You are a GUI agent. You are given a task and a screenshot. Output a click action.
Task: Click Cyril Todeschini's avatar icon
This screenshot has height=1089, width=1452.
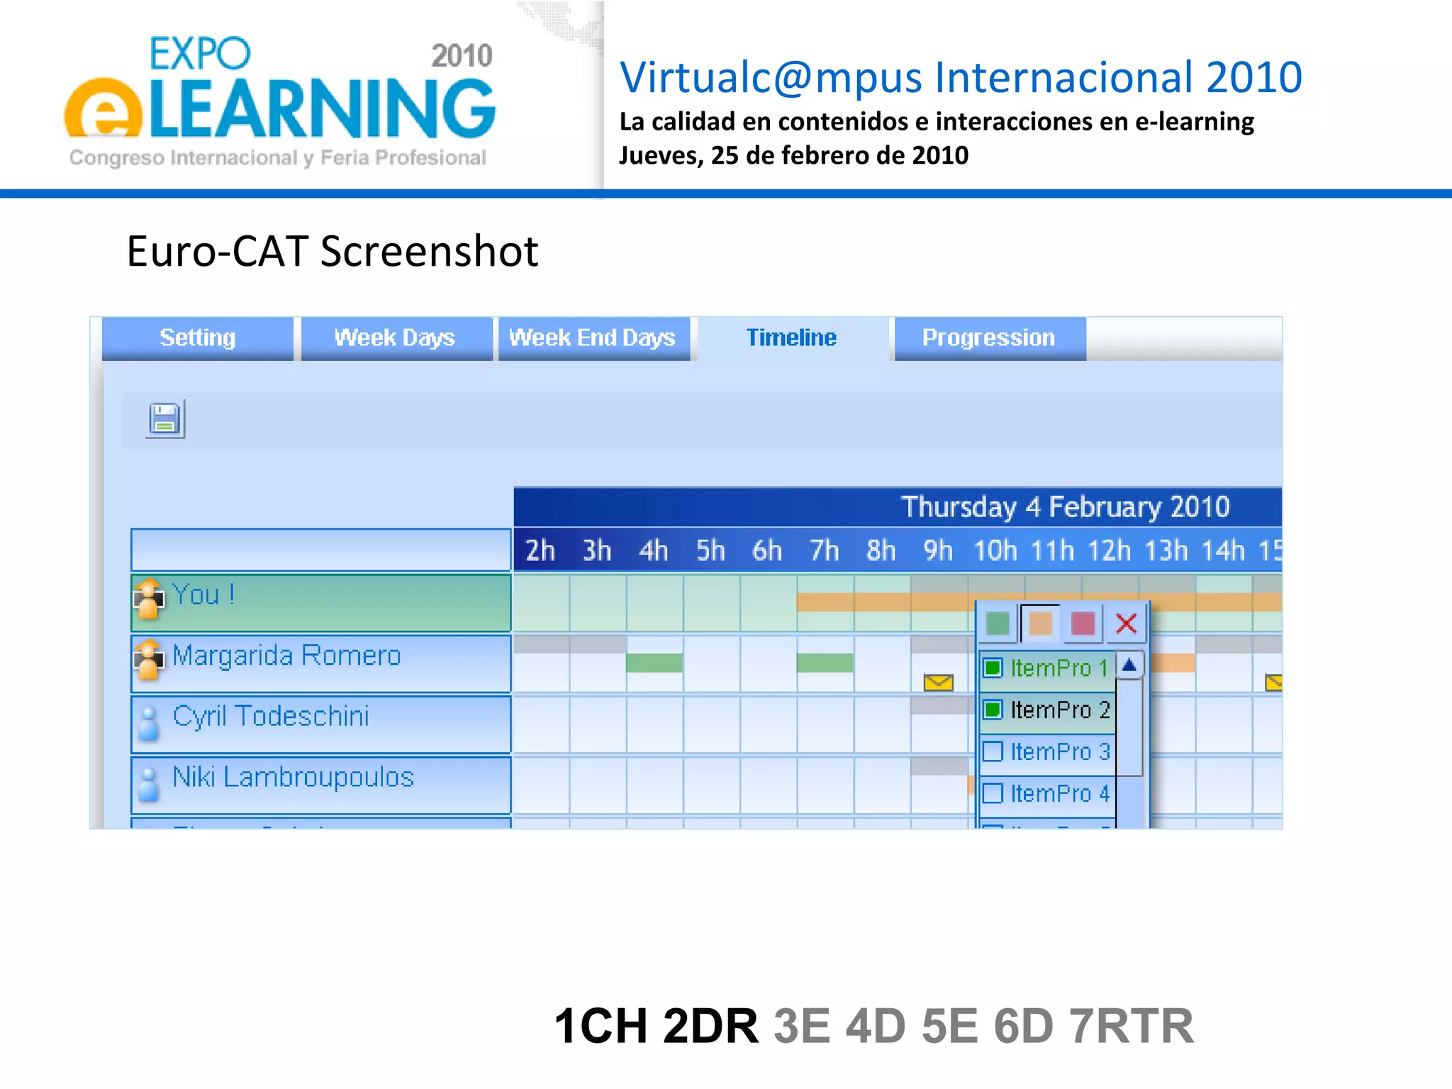click(148, 723)
